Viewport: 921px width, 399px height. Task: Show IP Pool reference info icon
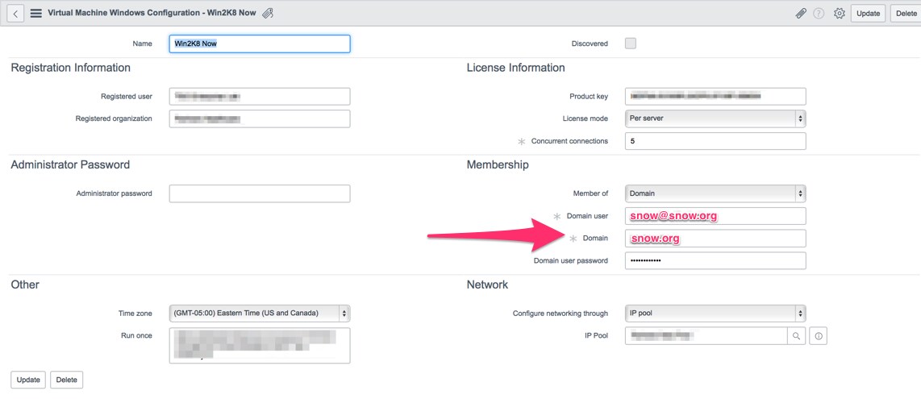tap(819, 336)
